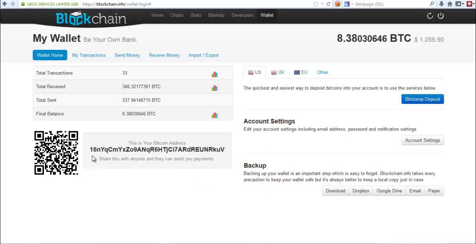This screenshot has width=476, height=244.
Task: Click the Total Sent value 337.94146715 BTC
Action: (141, 100)
